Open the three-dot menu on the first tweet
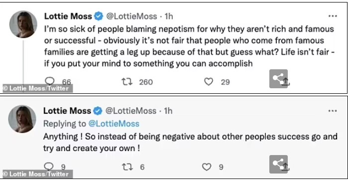Viewport: 348px width, 180px height. [333, 16]
